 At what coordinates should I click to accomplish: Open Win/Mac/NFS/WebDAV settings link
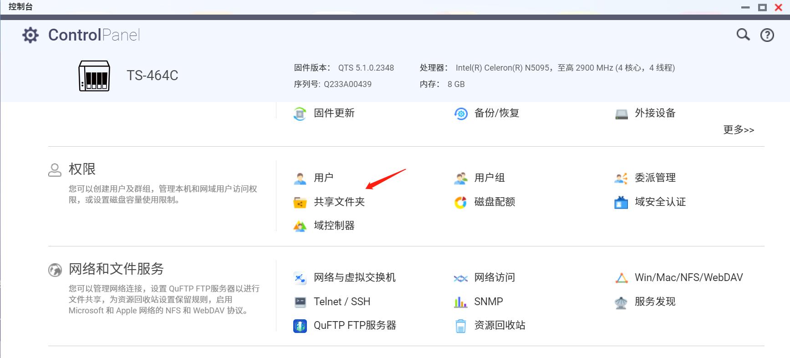[x=689, y=278]
